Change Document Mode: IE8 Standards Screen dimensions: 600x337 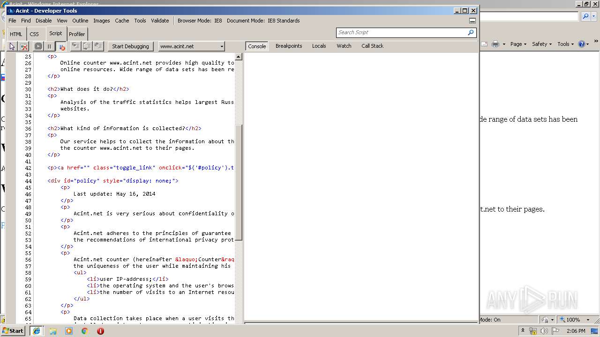[x=263, y=21]
